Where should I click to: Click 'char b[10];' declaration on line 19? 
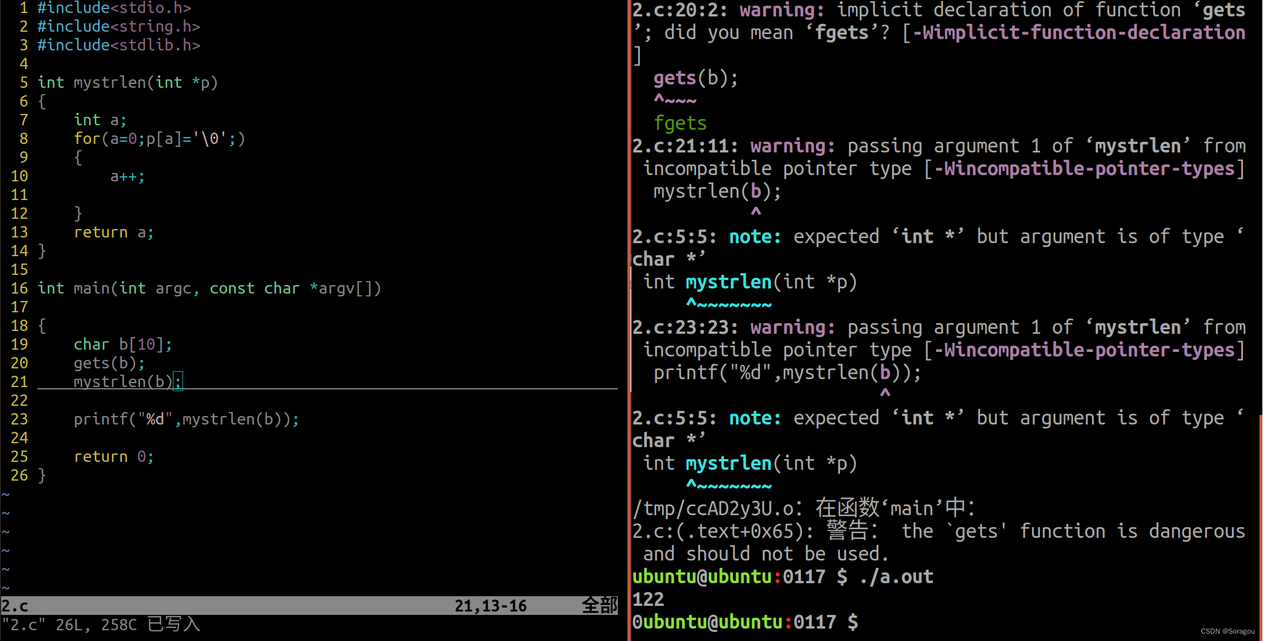(x=122, y=344)
